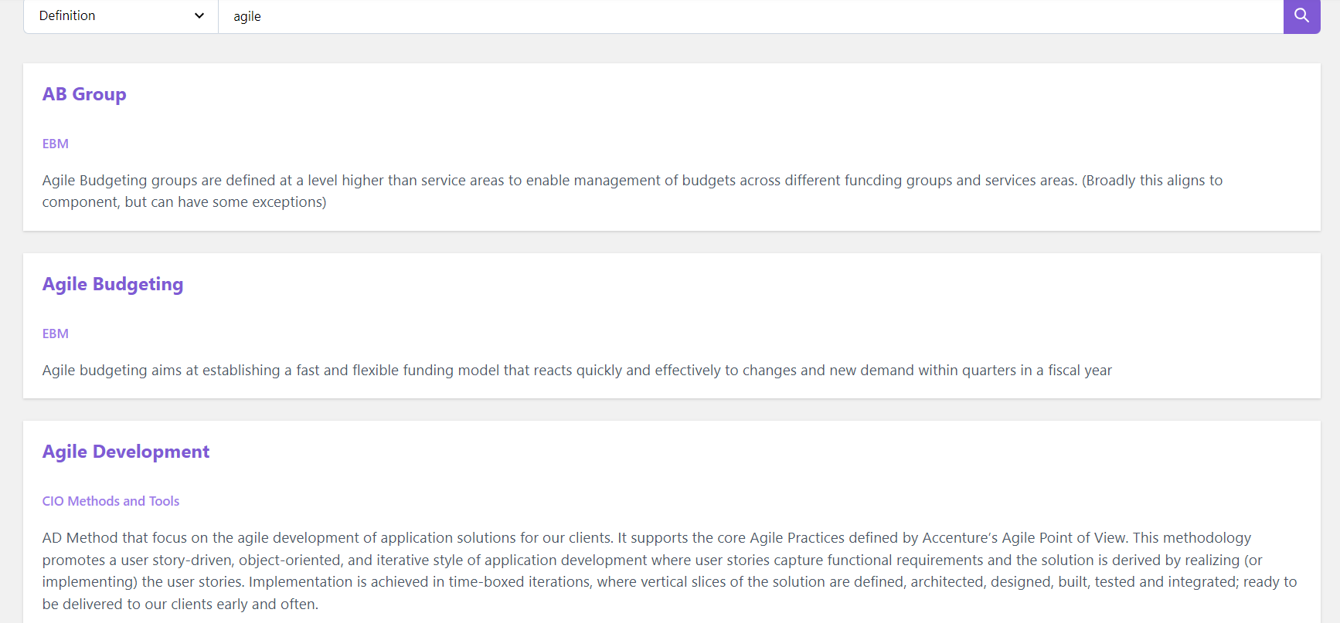
Task: Follow the CIO Methods and Tools link
Action: 111,501
